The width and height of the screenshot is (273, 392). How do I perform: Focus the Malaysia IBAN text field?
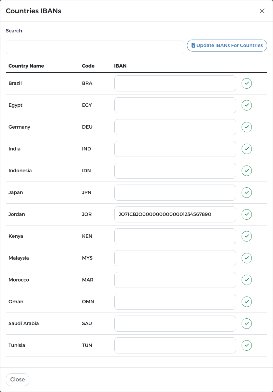pos(175,258)
